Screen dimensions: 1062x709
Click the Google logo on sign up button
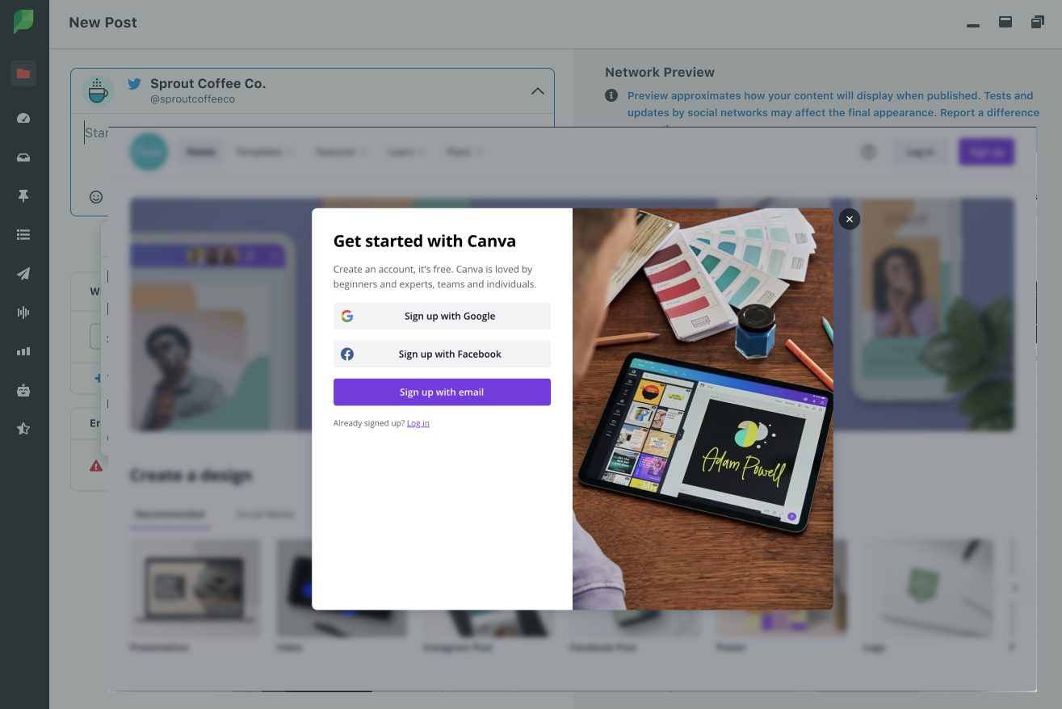[347, 316]
